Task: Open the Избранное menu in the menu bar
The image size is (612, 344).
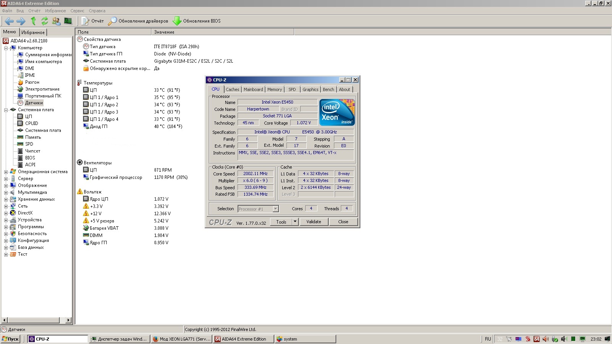Action: click(55, 11)
